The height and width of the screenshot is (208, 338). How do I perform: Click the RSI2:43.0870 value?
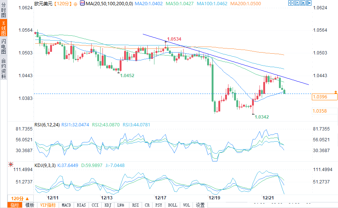click(106, 125)
